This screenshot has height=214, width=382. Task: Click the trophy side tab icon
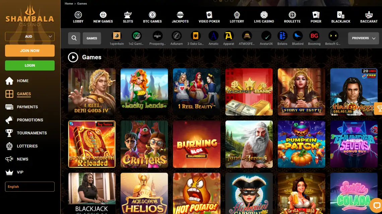click(378, 108)
